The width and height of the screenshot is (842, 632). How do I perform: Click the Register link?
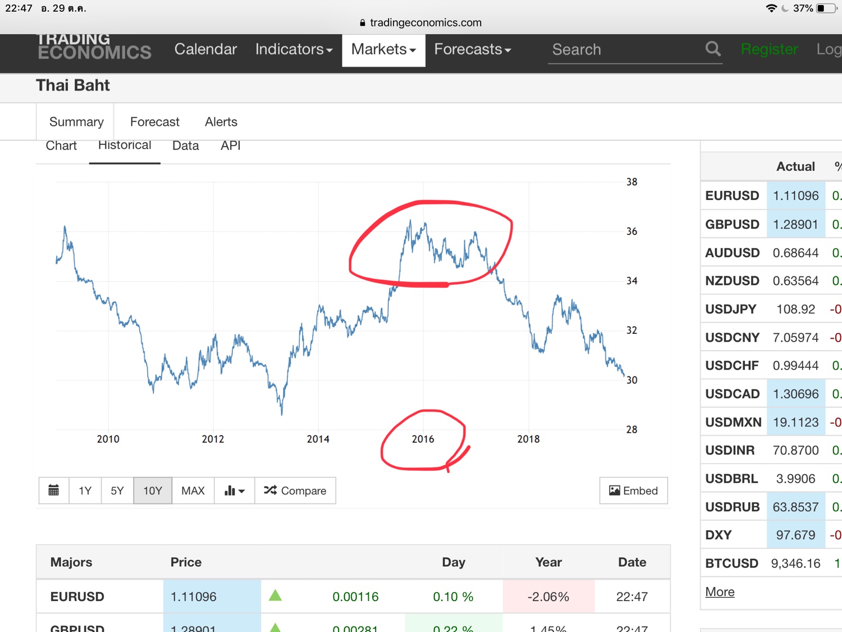(769, 49)
